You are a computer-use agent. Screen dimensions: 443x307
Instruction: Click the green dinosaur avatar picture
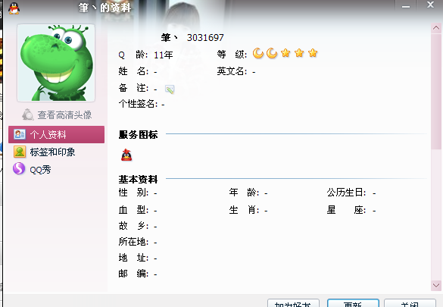(x=56, y=63)
